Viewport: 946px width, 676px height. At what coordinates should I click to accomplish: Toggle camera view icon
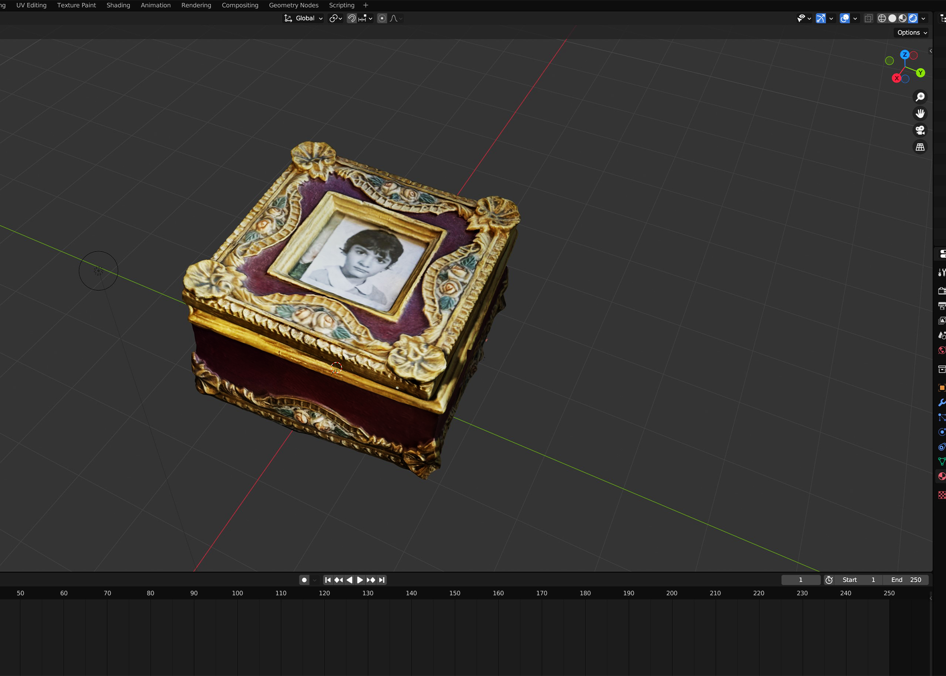pos(920,130)
